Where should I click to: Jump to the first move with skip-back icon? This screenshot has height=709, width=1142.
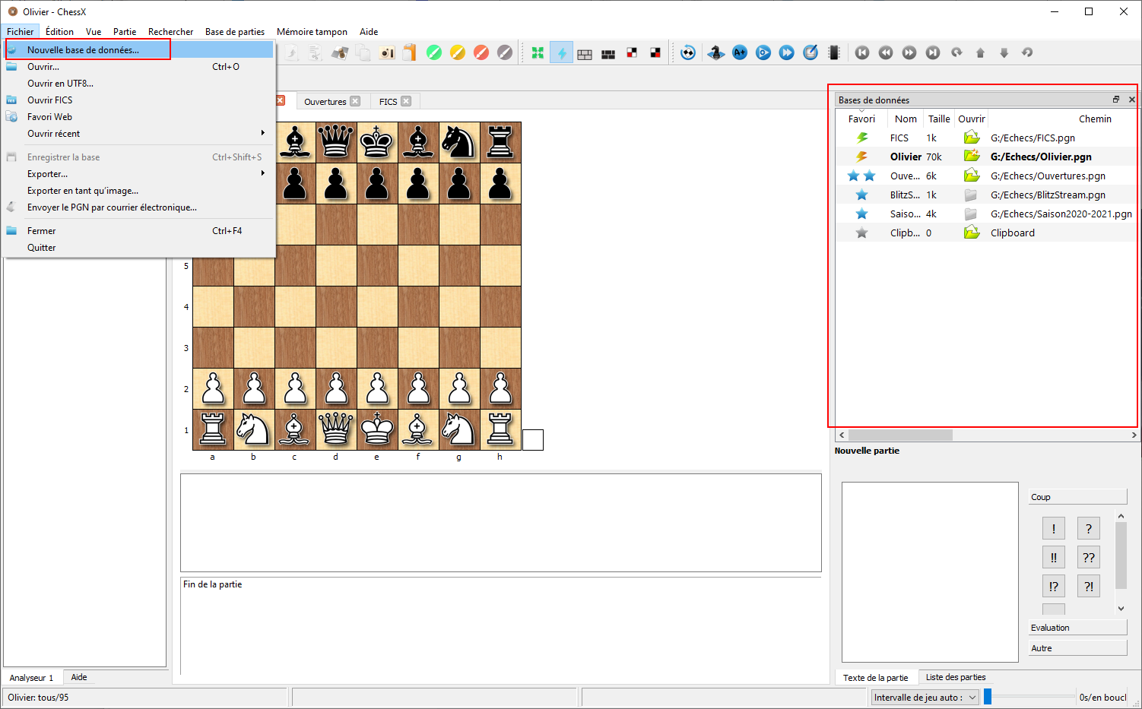tap(862, 52)
